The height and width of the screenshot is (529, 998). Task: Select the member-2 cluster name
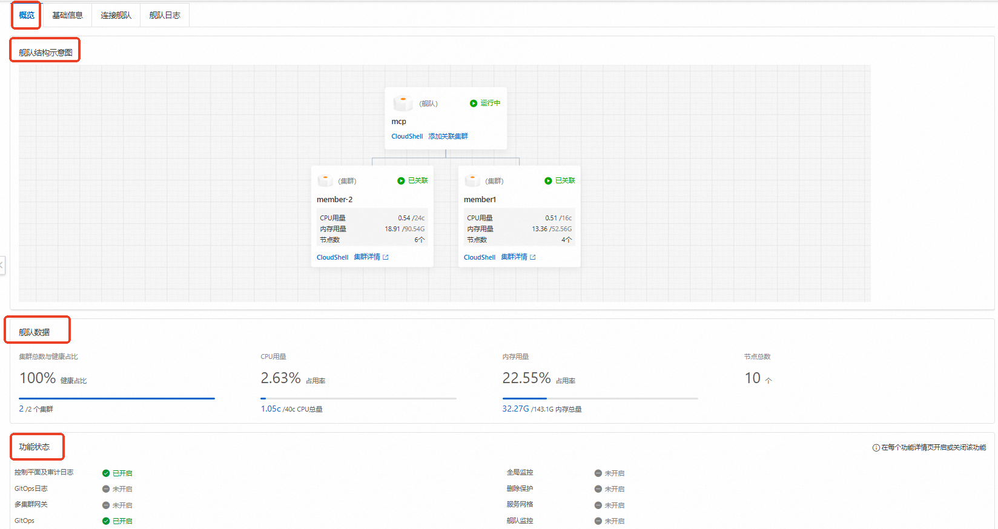[334, 200]
